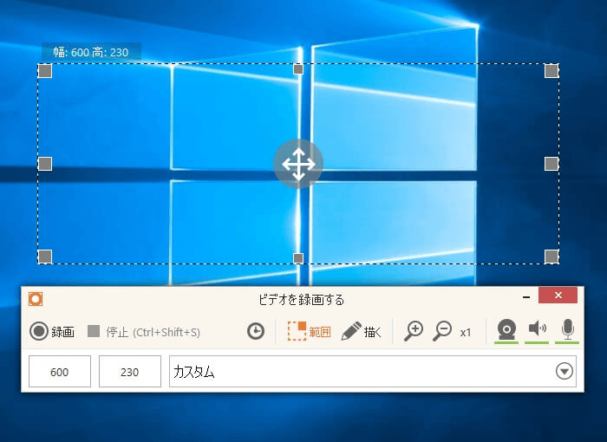
Task: Zoom in with the plus magnifier
Action: [x=414, y=331]
